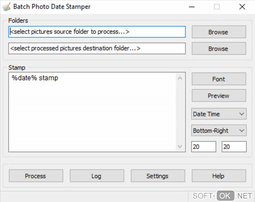Open the Settings dialog

pyautogui.click(x=158, y=176)
